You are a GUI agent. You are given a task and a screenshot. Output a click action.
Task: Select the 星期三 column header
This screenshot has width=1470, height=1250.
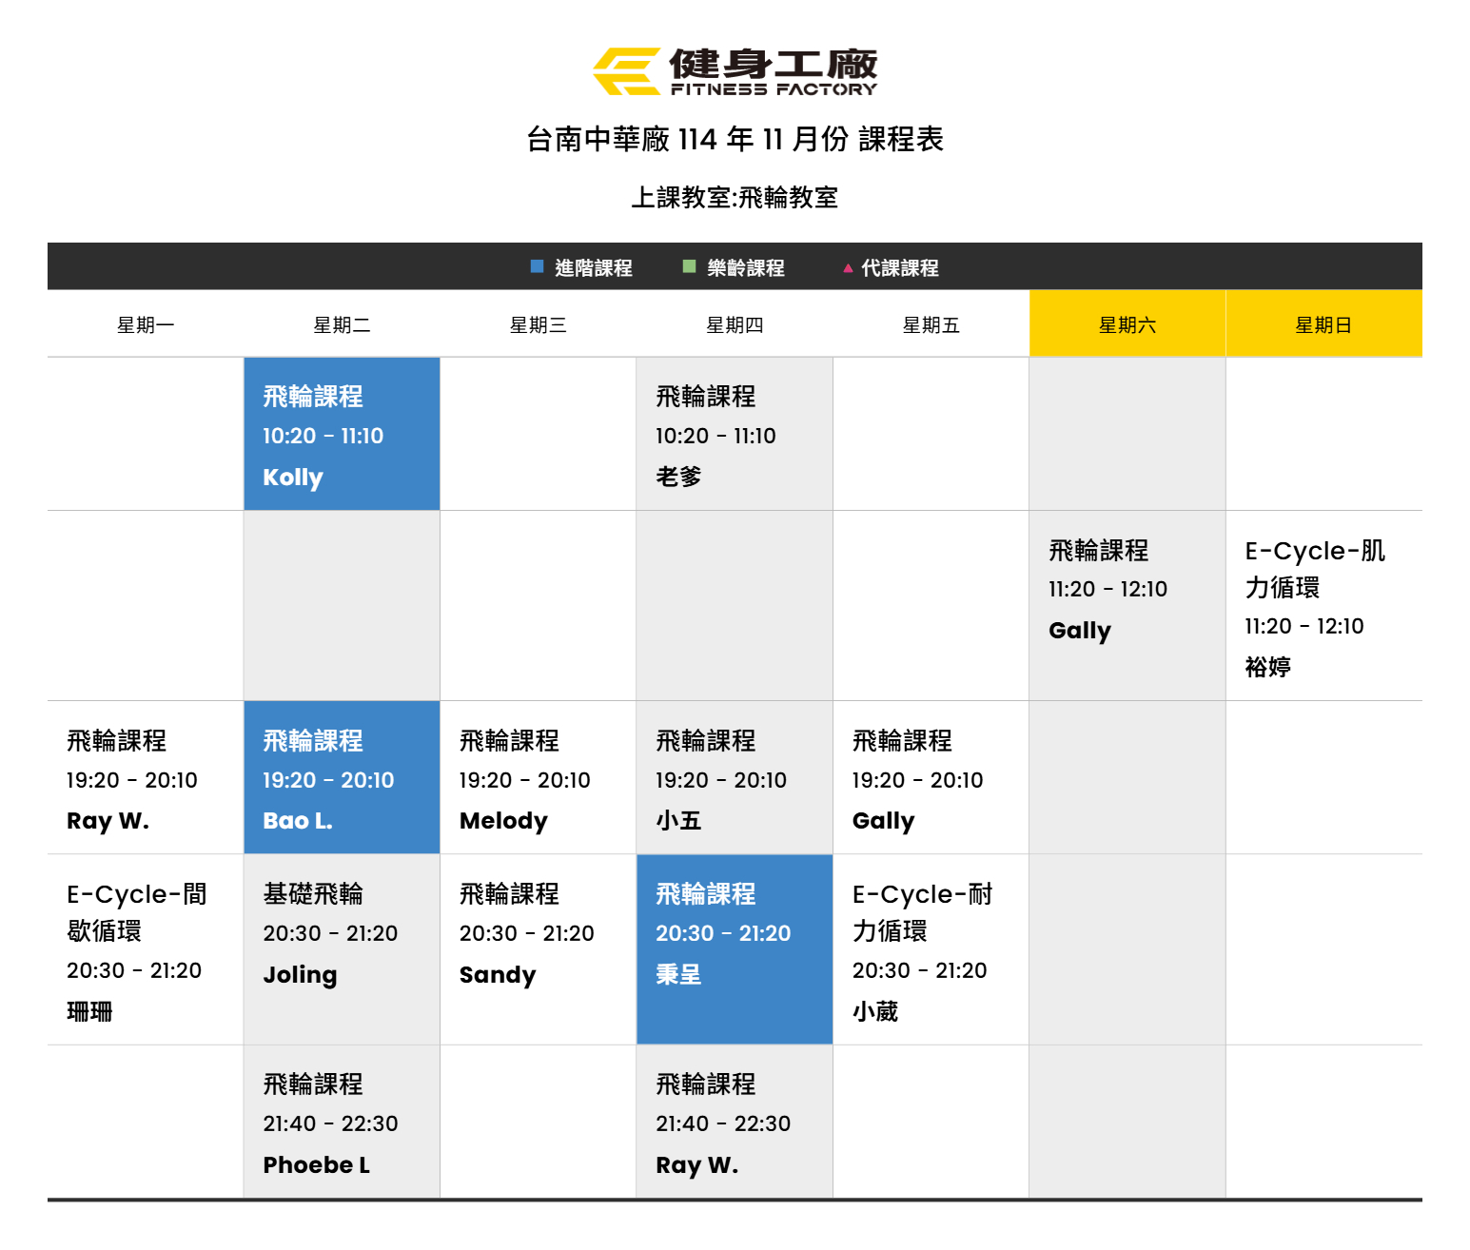pos(538,325)
